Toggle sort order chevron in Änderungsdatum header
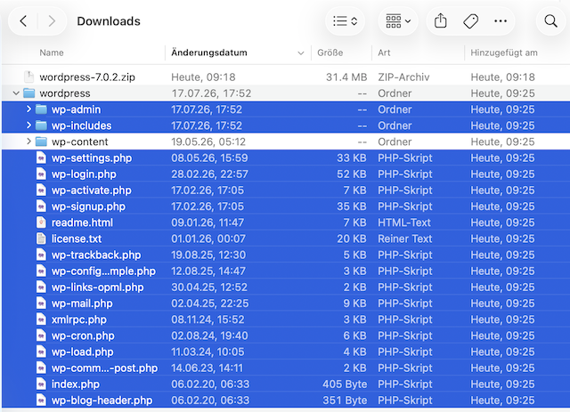570x412 pixels. coord(301,53)
